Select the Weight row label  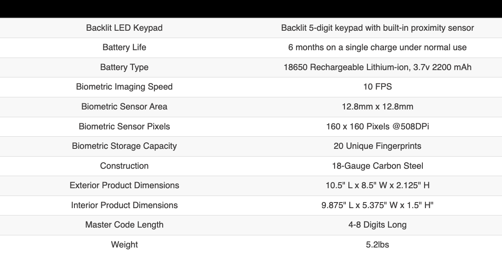(124, 244)
